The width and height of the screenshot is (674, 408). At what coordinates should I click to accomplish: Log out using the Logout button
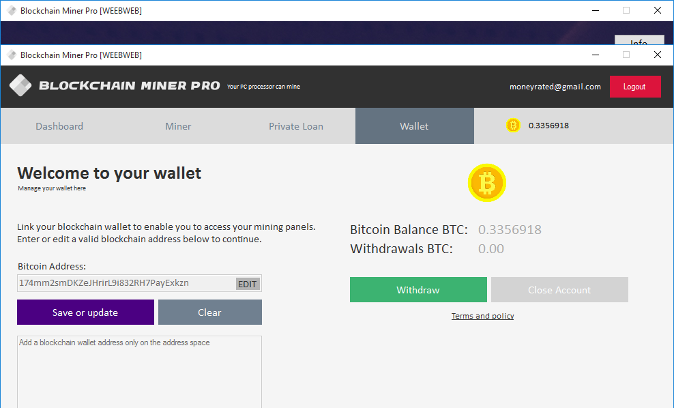click(x=635, y=86)
